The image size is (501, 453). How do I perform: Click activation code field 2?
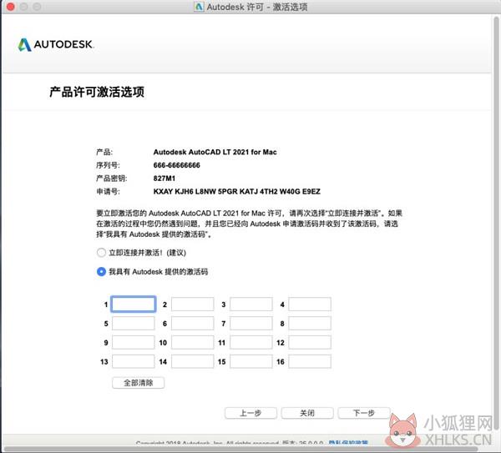click(x=192, y=305)
